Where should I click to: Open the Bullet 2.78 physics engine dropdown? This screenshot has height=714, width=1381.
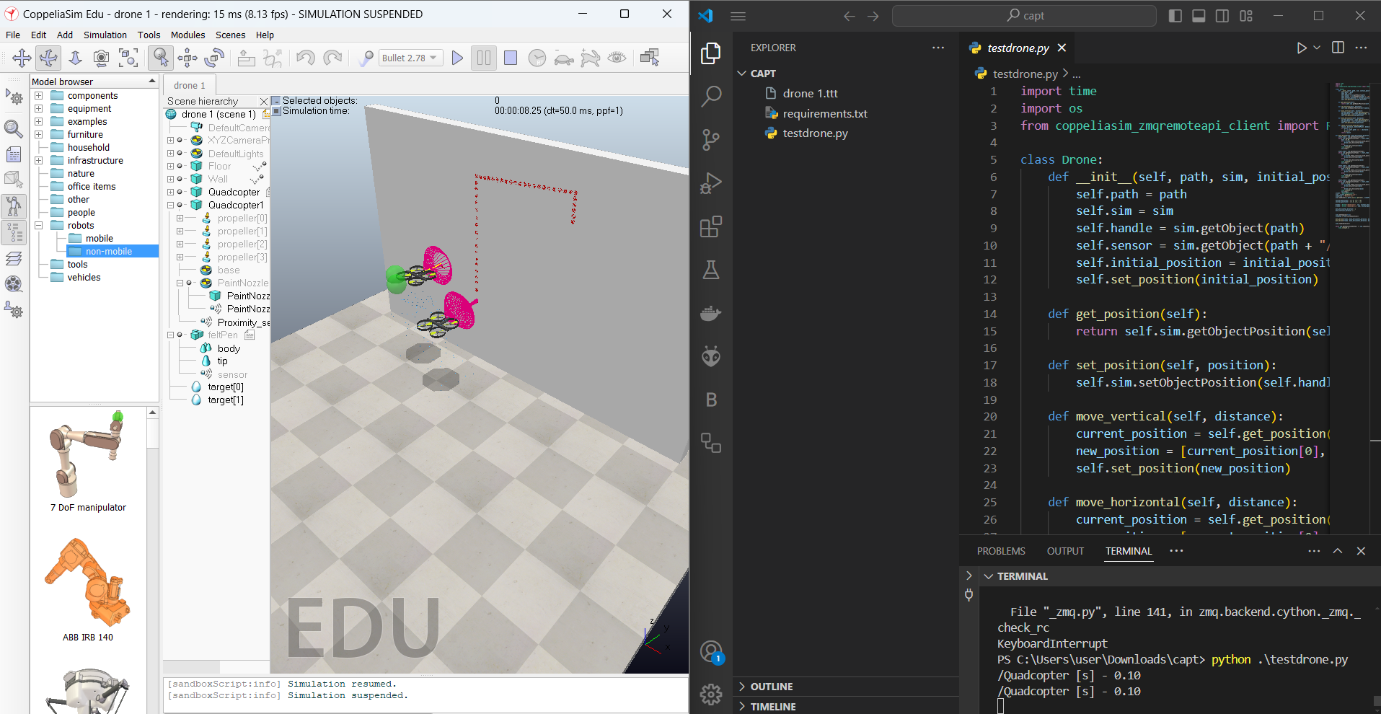tap(410, 58)
